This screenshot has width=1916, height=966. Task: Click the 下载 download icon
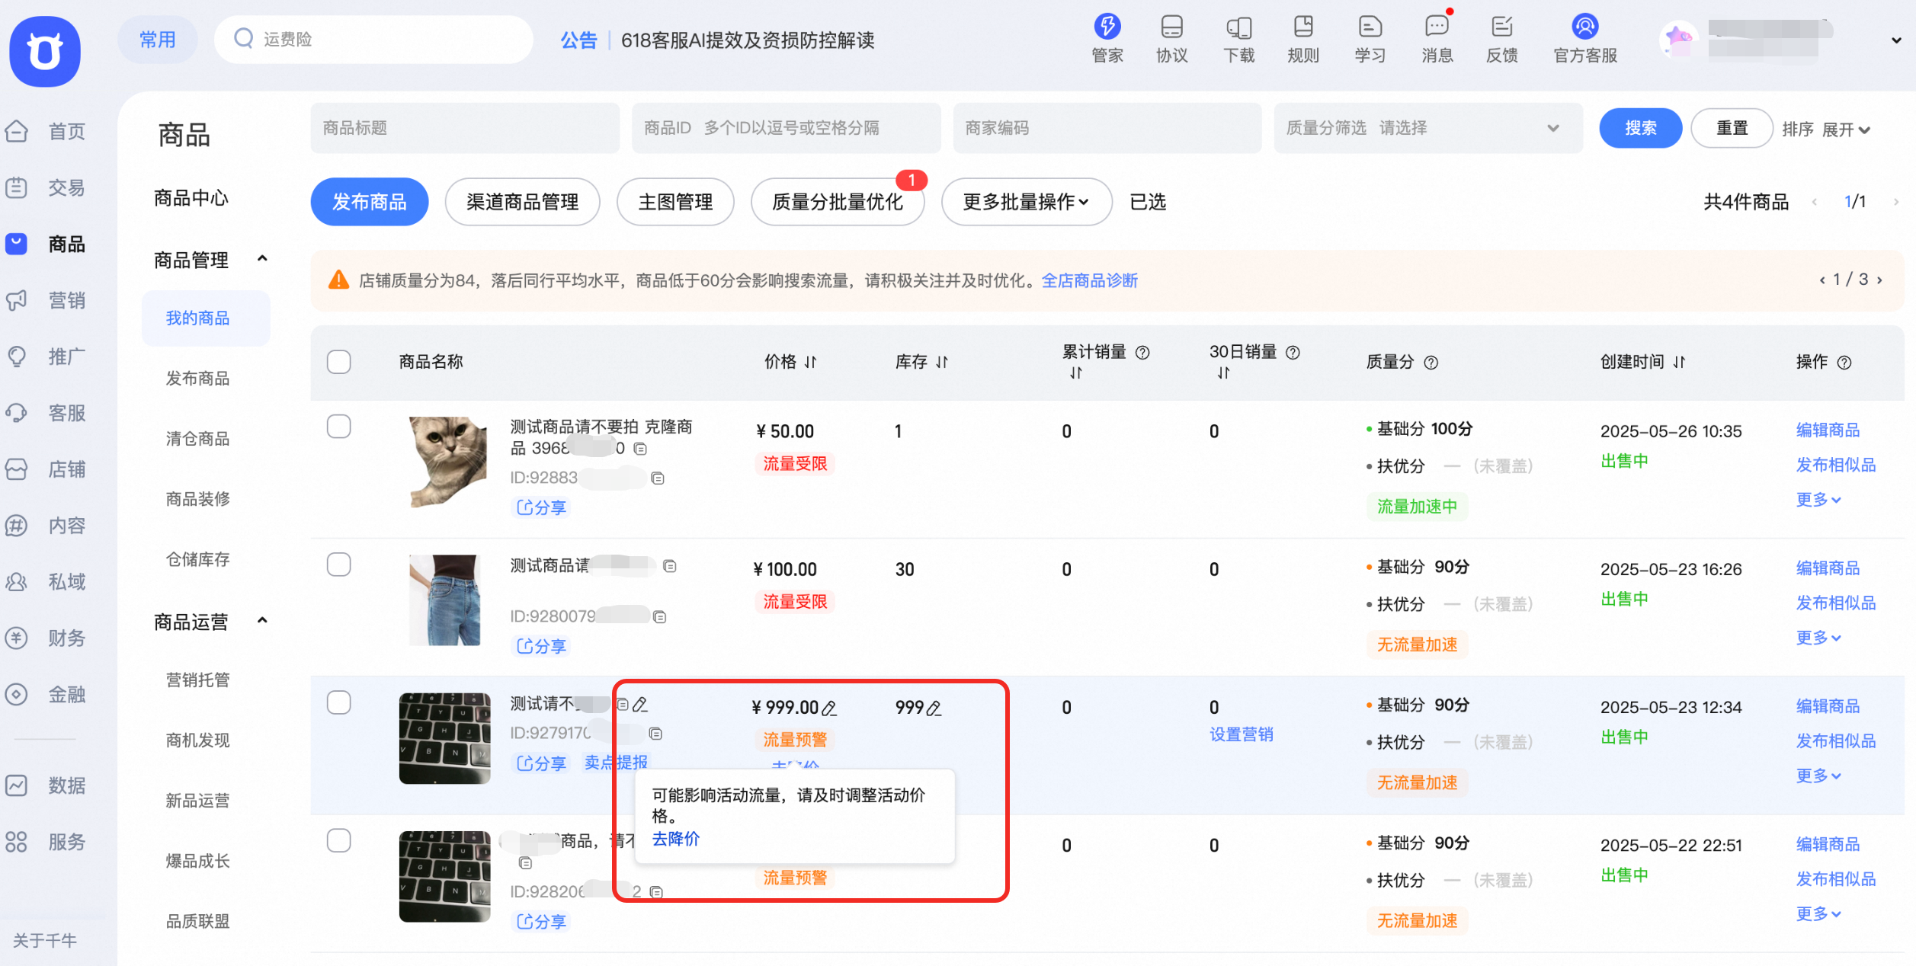(x=1238, y=38)
